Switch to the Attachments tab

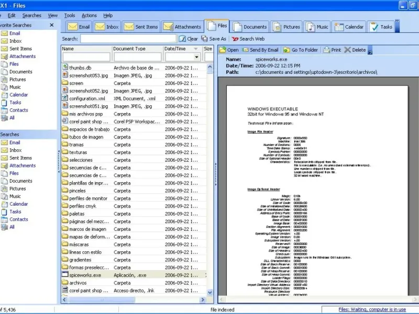point(182,27)
